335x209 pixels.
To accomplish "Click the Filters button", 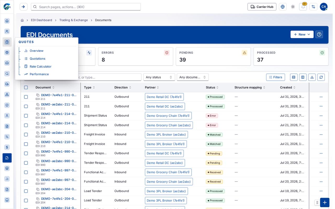I will click(276, 77).
